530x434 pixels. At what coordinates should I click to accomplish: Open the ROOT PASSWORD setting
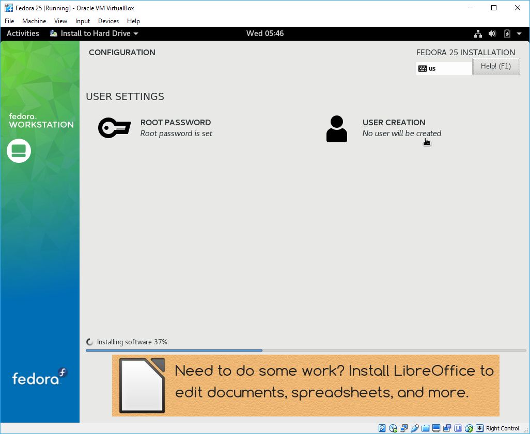155,128
